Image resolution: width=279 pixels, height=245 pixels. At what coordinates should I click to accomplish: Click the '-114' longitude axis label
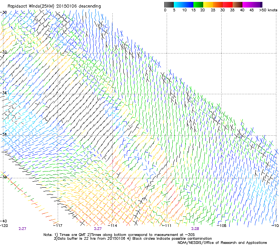pos(112,226)
